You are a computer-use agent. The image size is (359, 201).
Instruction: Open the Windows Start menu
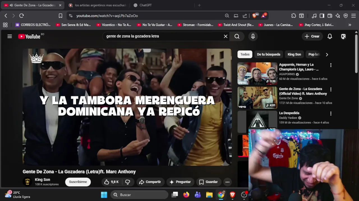[104, 195]
